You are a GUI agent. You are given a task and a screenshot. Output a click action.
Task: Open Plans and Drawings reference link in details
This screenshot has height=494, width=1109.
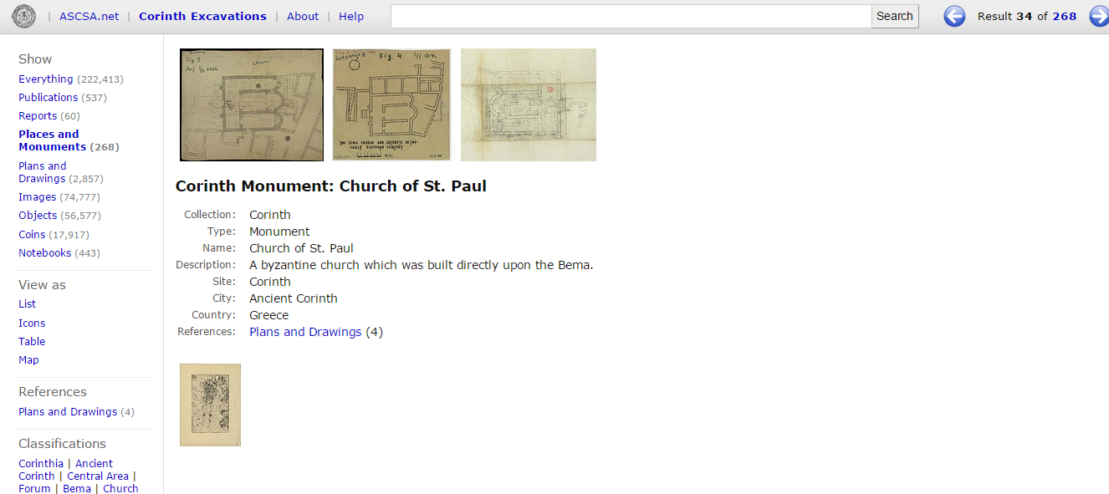305,332
